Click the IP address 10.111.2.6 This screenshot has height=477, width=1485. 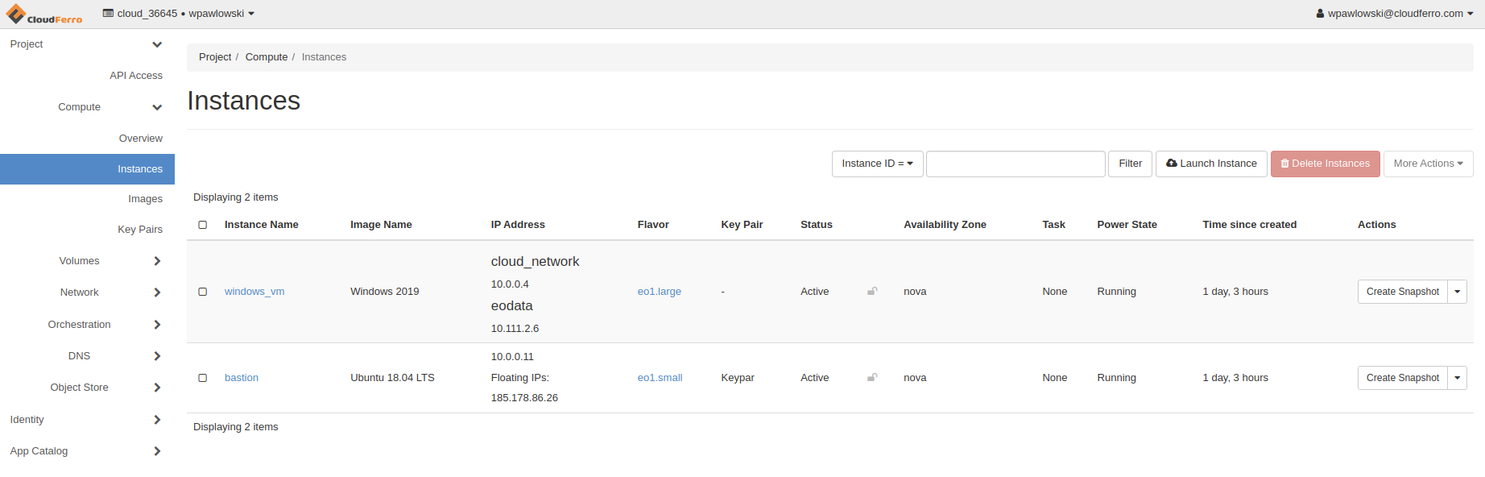pos(515,329)
